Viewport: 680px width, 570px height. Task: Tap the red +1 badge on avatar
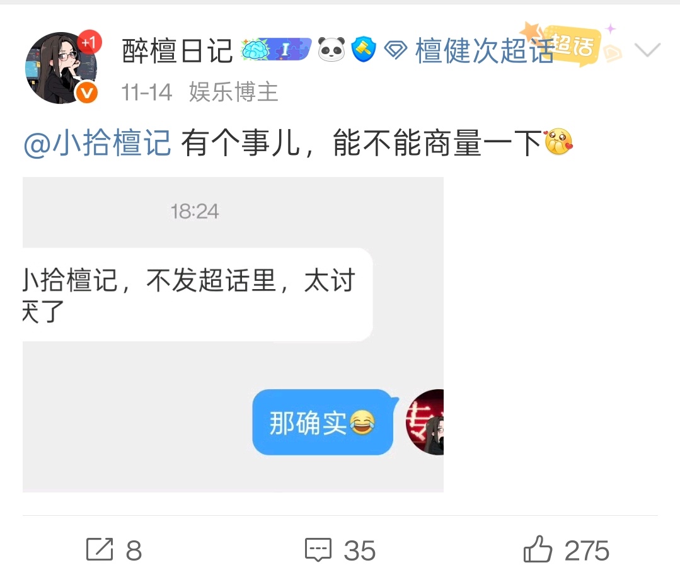(x=89, y=42)
